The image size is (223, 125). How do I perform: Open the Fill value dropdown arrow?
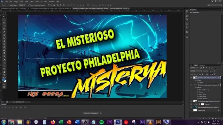[215, 74]
